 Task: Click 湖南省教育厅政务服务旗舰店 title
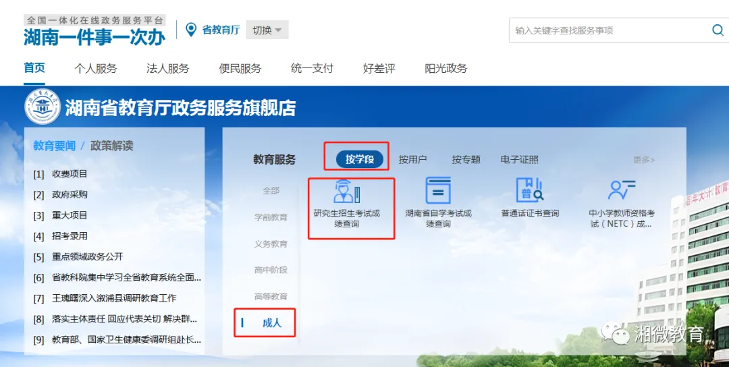pos(180,108)
